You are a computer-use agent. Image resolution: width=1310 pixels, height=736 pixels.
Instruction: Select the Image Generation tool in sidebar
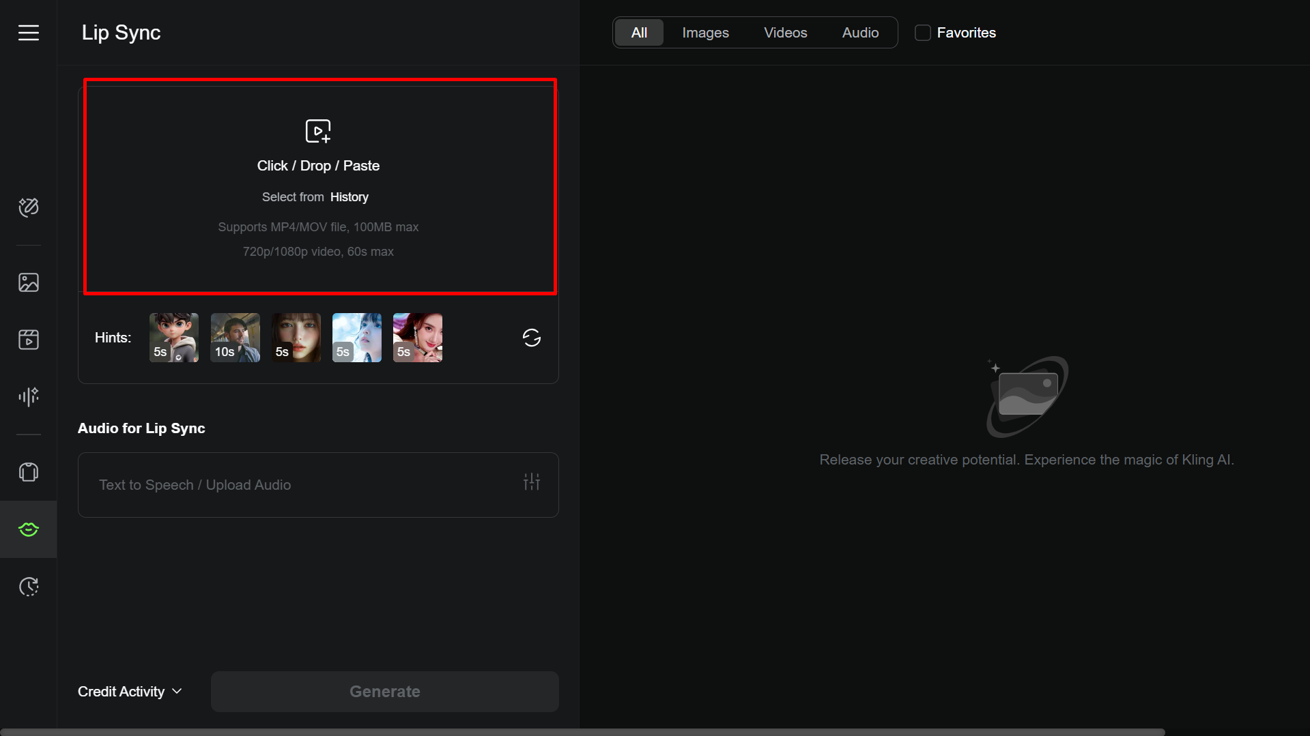(28, 282)
